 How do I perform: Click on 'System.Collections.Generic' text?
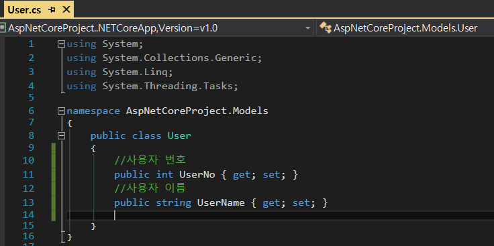coord(179,58)
